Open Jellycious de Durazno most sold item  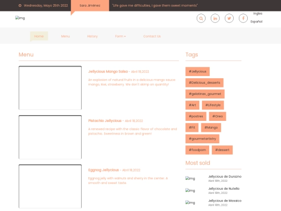(225, 177)
